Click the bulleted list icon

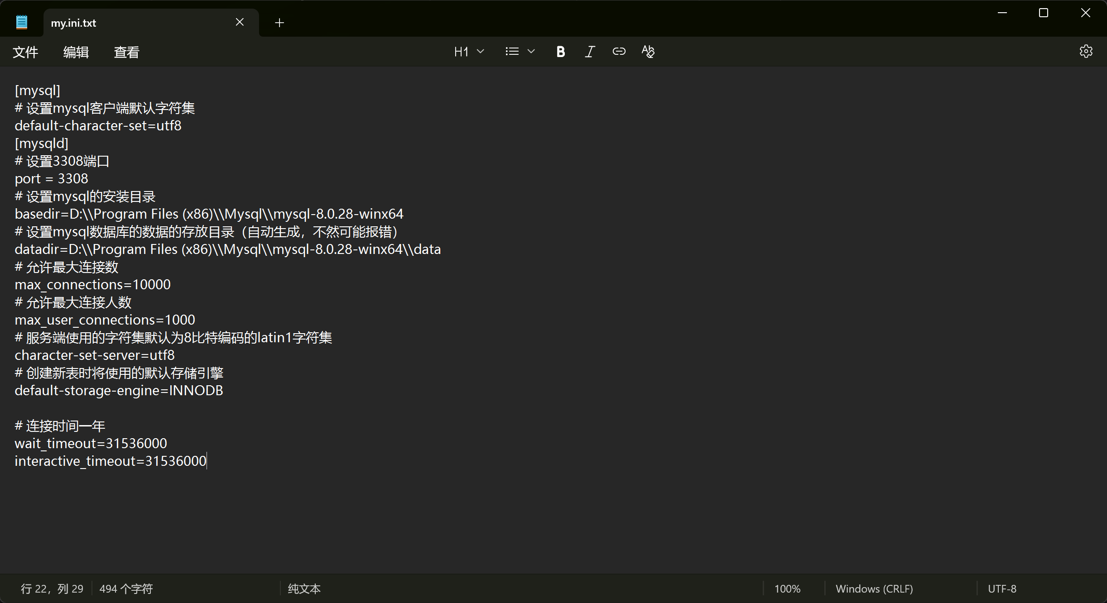tap(512, 52)
